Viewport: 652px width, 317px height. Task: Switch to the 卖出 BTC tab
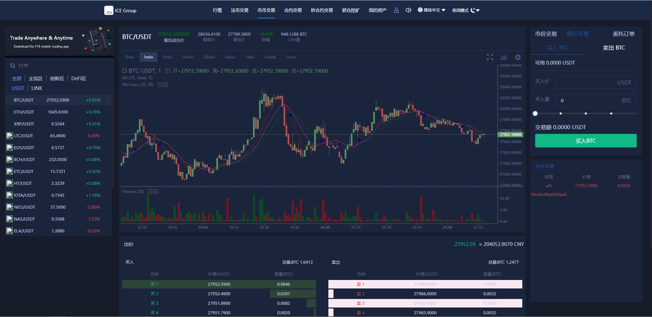614,48
